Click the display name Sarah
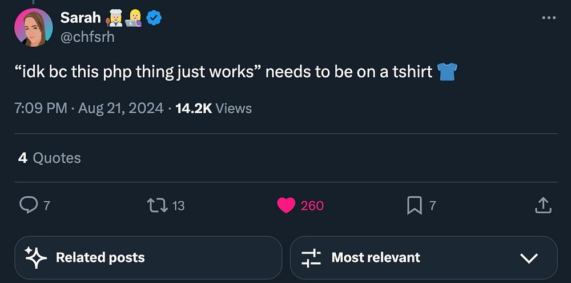This screenshot has width=571, height=283. [80, 19]
